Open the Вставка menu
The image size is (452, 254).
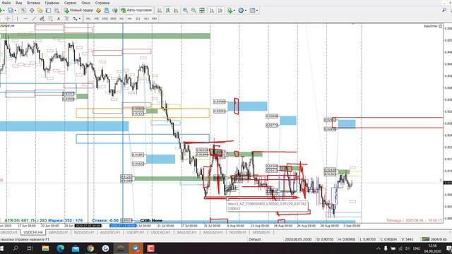33,3
